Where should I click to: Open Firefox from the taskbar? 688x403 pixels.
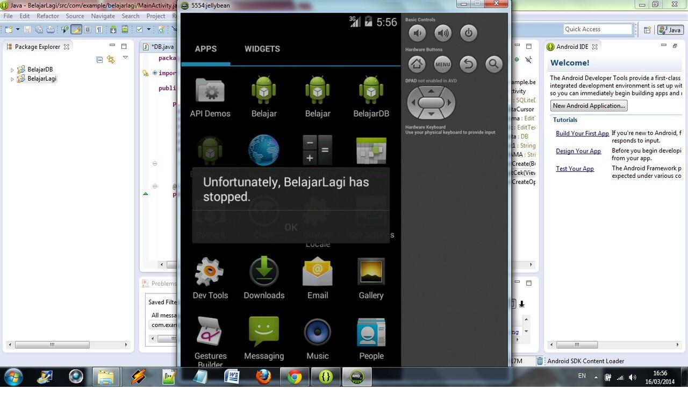[x=263, y=377]
